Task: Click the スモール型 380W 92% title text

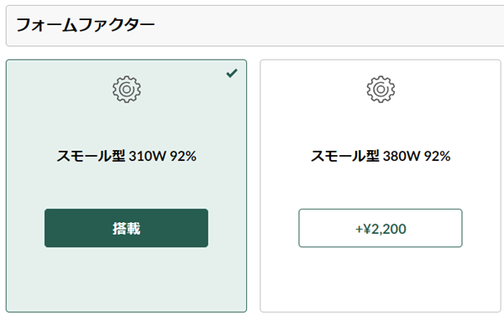Action: point(381,156)
